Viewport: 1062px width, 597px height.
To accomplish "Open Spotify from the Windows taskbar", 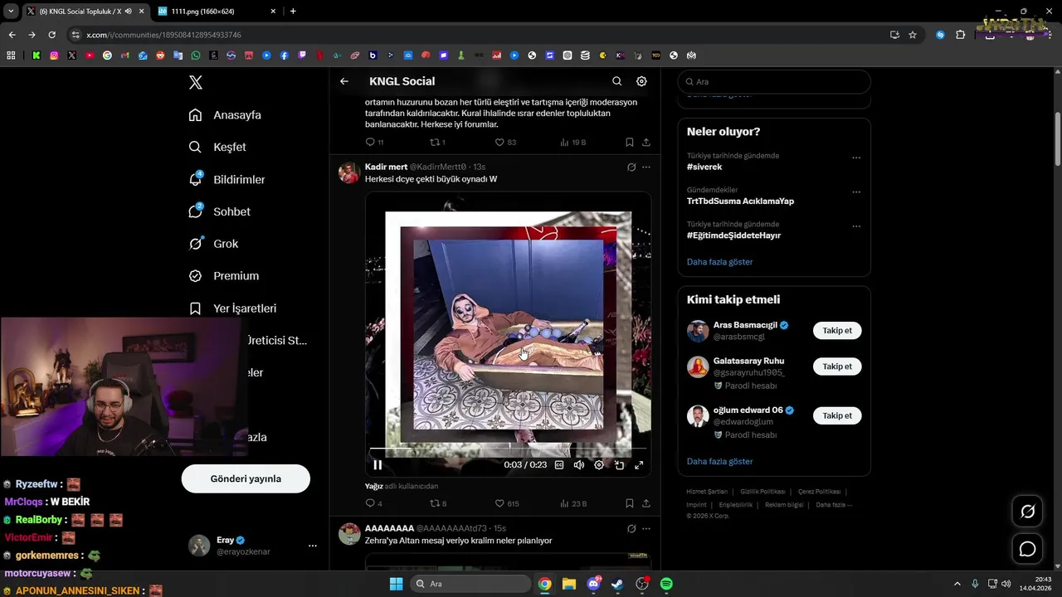I will pyautogui.click(x=666, y=584).
